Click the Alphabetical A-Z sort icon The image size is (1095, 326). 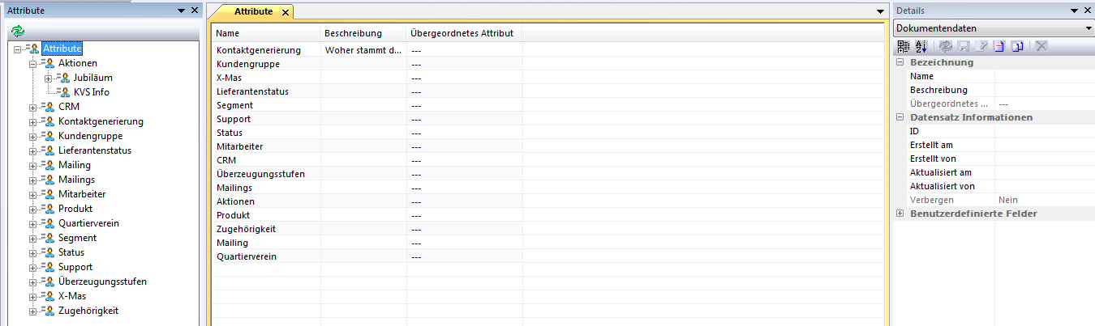pyautogui.click(x=921, y=47)
